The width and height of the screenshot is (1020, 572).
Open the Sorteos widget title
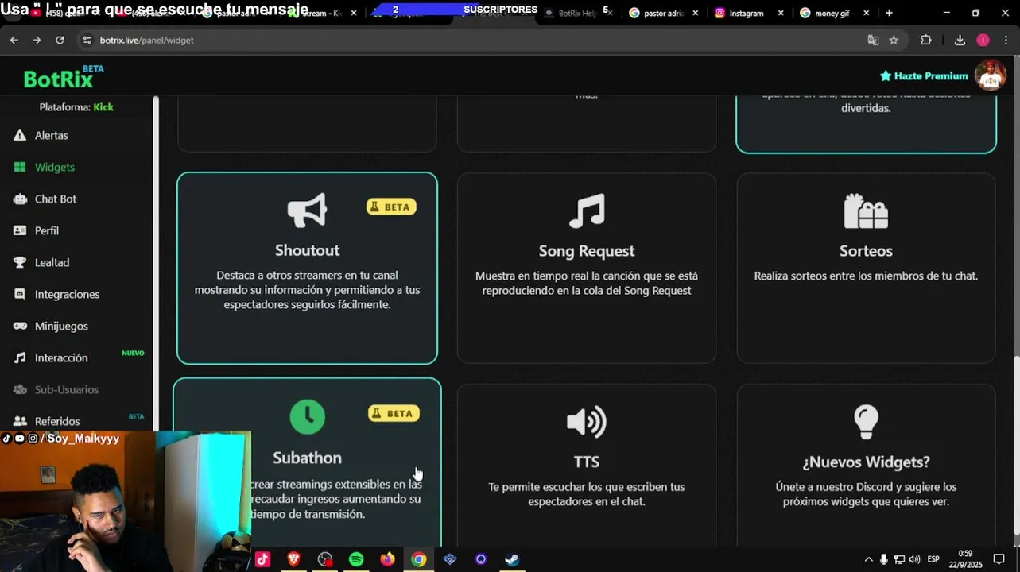pyautogui.click(x=866, y=251)
